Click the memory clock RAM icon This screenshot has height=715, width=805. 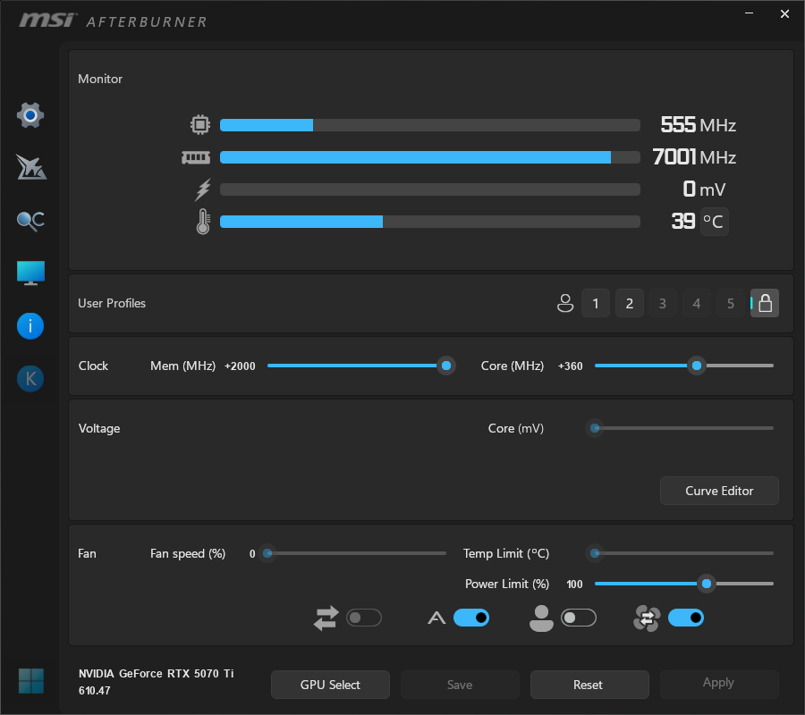tap(196, 157)
